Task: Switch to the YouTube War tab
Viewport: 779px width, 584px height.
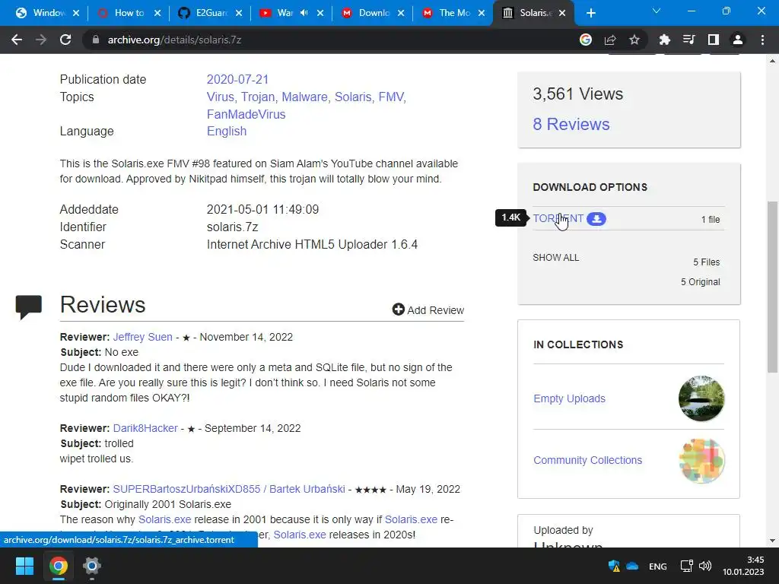Action: 285,13
